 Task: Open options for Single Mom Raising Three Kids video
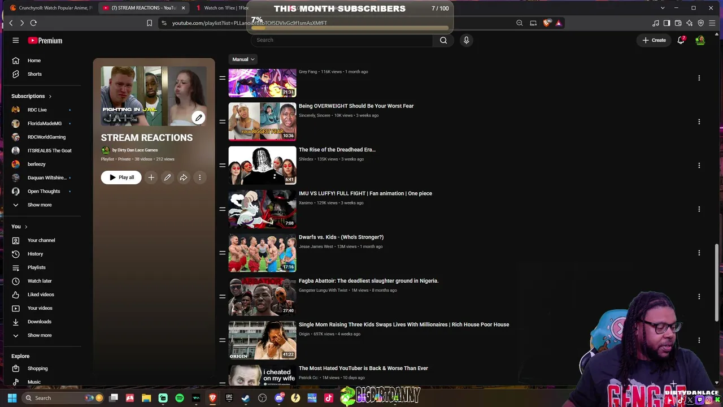click(x=699, y=340)
